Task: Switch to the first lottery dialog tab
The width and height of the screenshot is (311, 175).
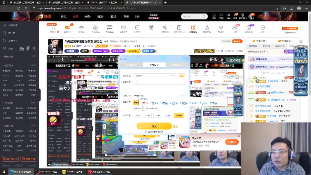Action: coord(131,65)
